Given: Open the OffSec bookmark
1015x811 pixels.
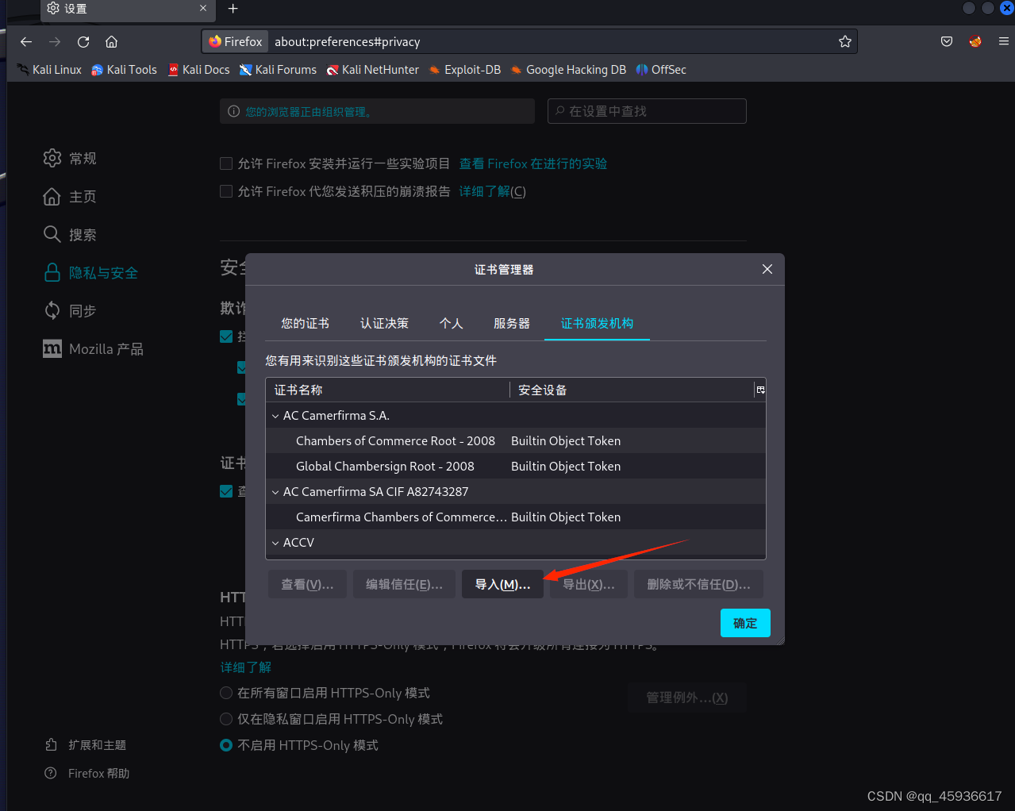Looking at the screenshot, I should pos(661,70).
